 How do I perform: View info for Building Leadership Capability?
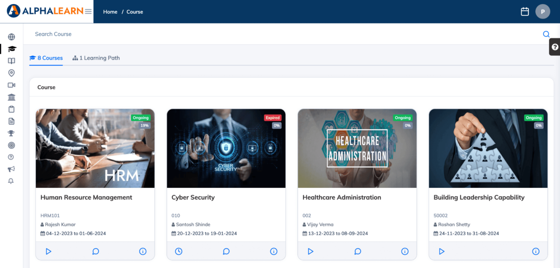536,251
